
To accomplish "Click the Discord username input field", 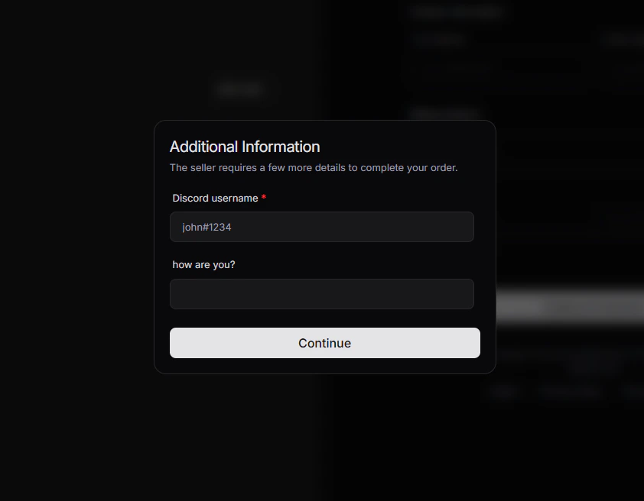I will (321, 227).
